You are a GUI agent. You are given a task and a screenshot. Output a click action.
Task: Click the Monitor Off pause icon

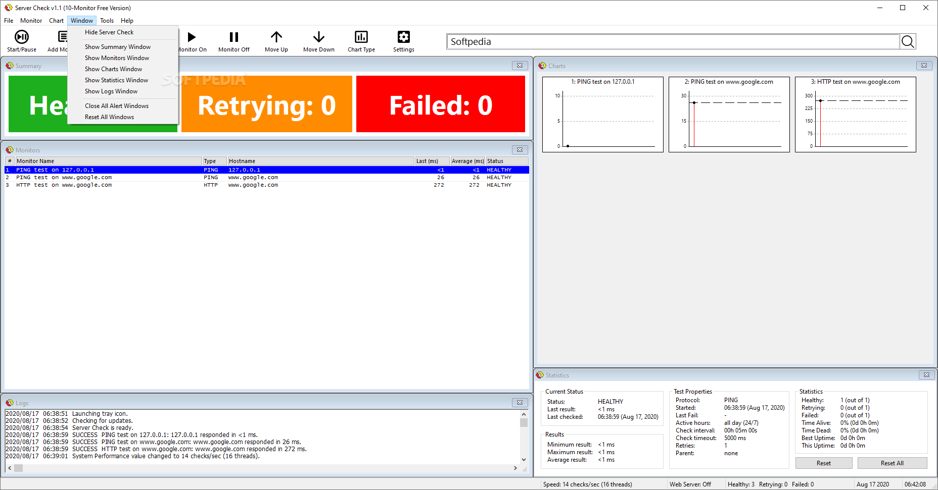pyautogui.click(x=233, y=37)
